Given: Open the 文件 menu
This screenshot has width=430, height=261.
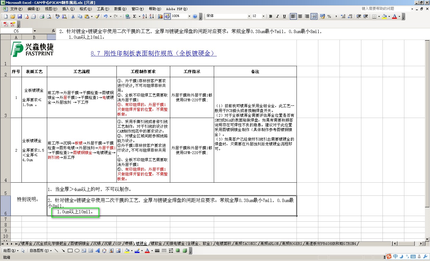Looking at the screenshot, I should click(x=16, y=9).
